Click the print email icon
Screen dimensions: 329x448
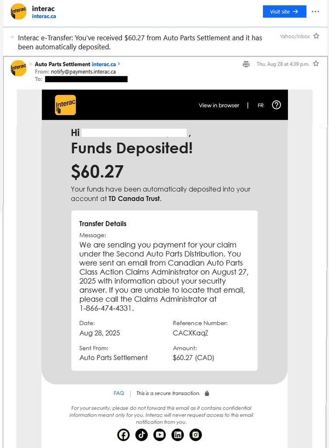pyautogui.click(x=246, y=64)
